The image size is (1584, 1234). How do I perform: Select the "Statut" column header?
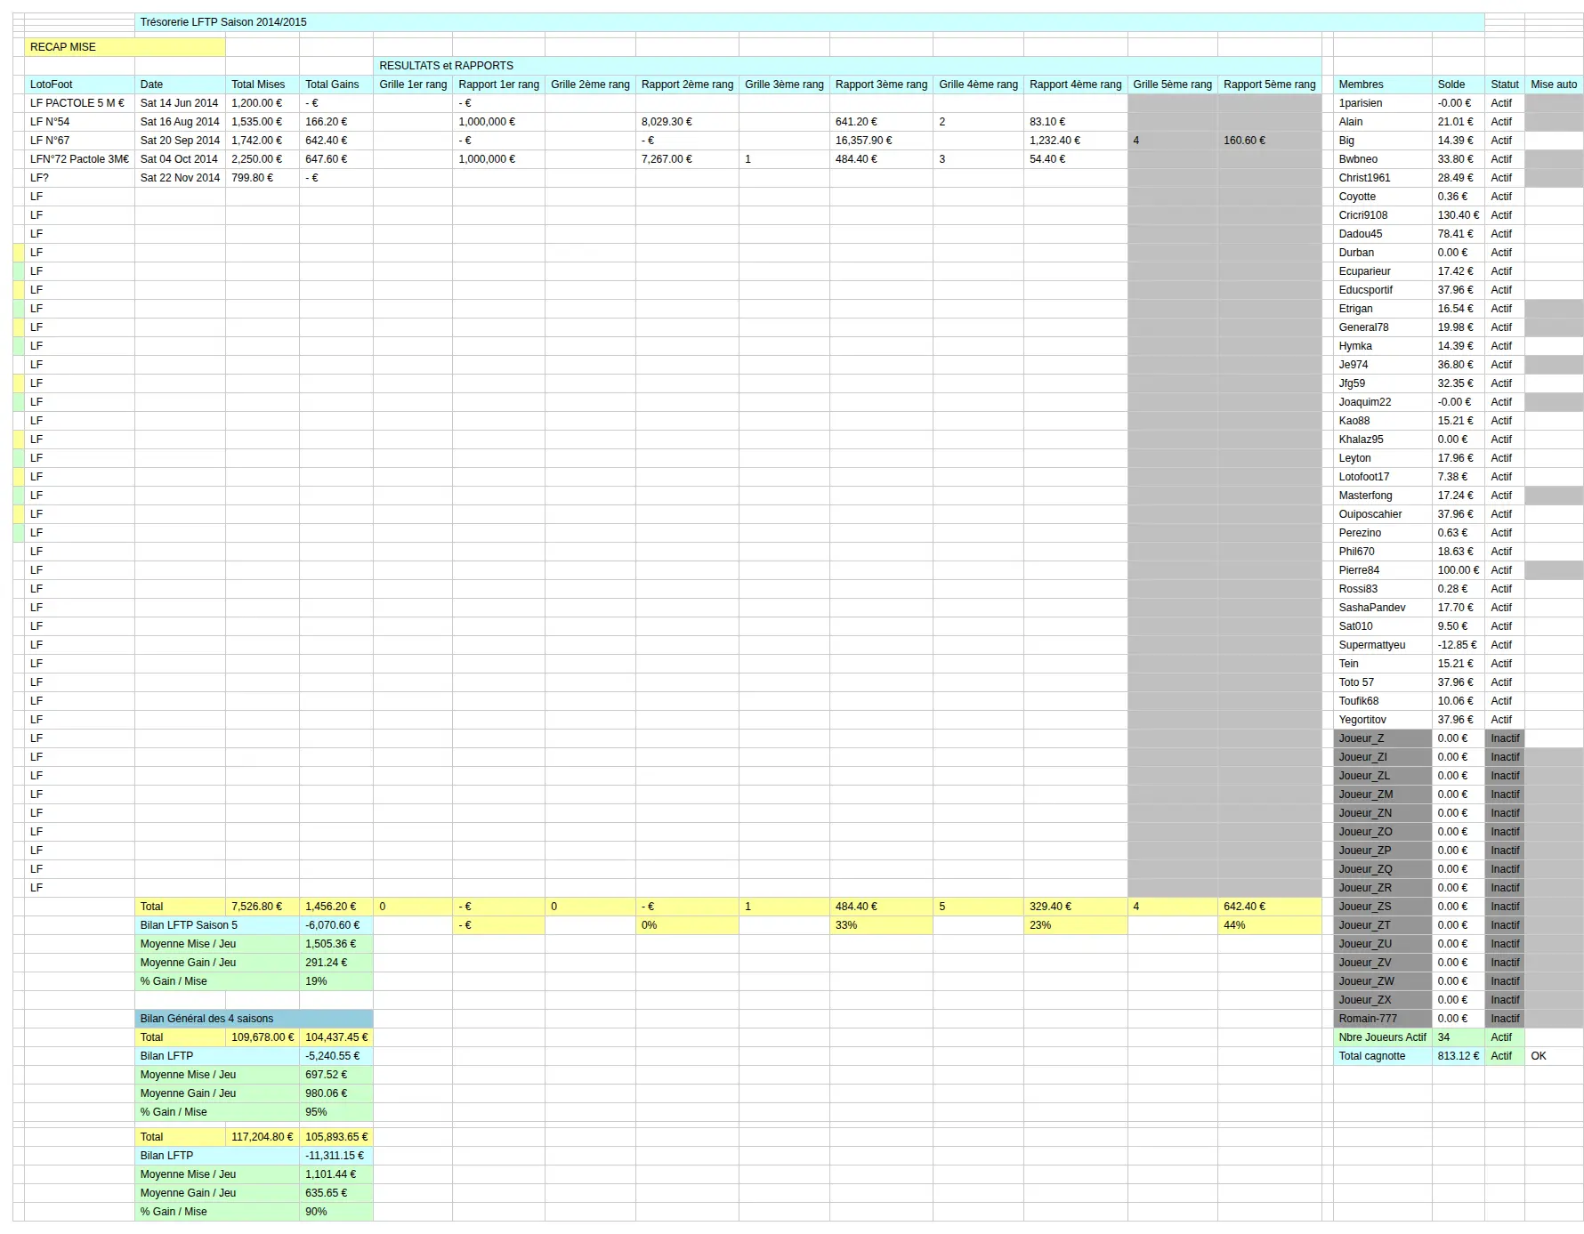point(1505,85)
